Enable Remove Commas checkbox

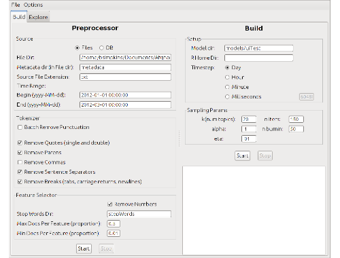coord(20,162)
